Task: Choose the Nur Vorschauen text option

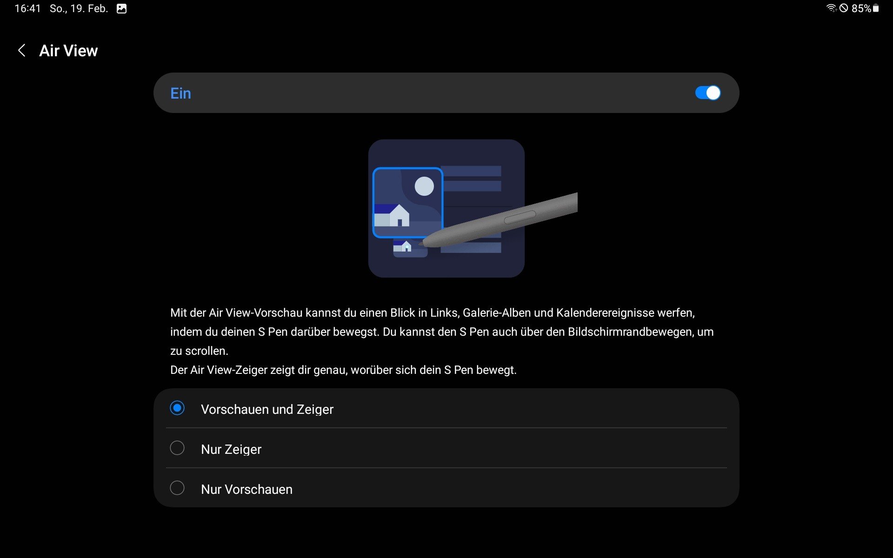Action: coord(247,489)
